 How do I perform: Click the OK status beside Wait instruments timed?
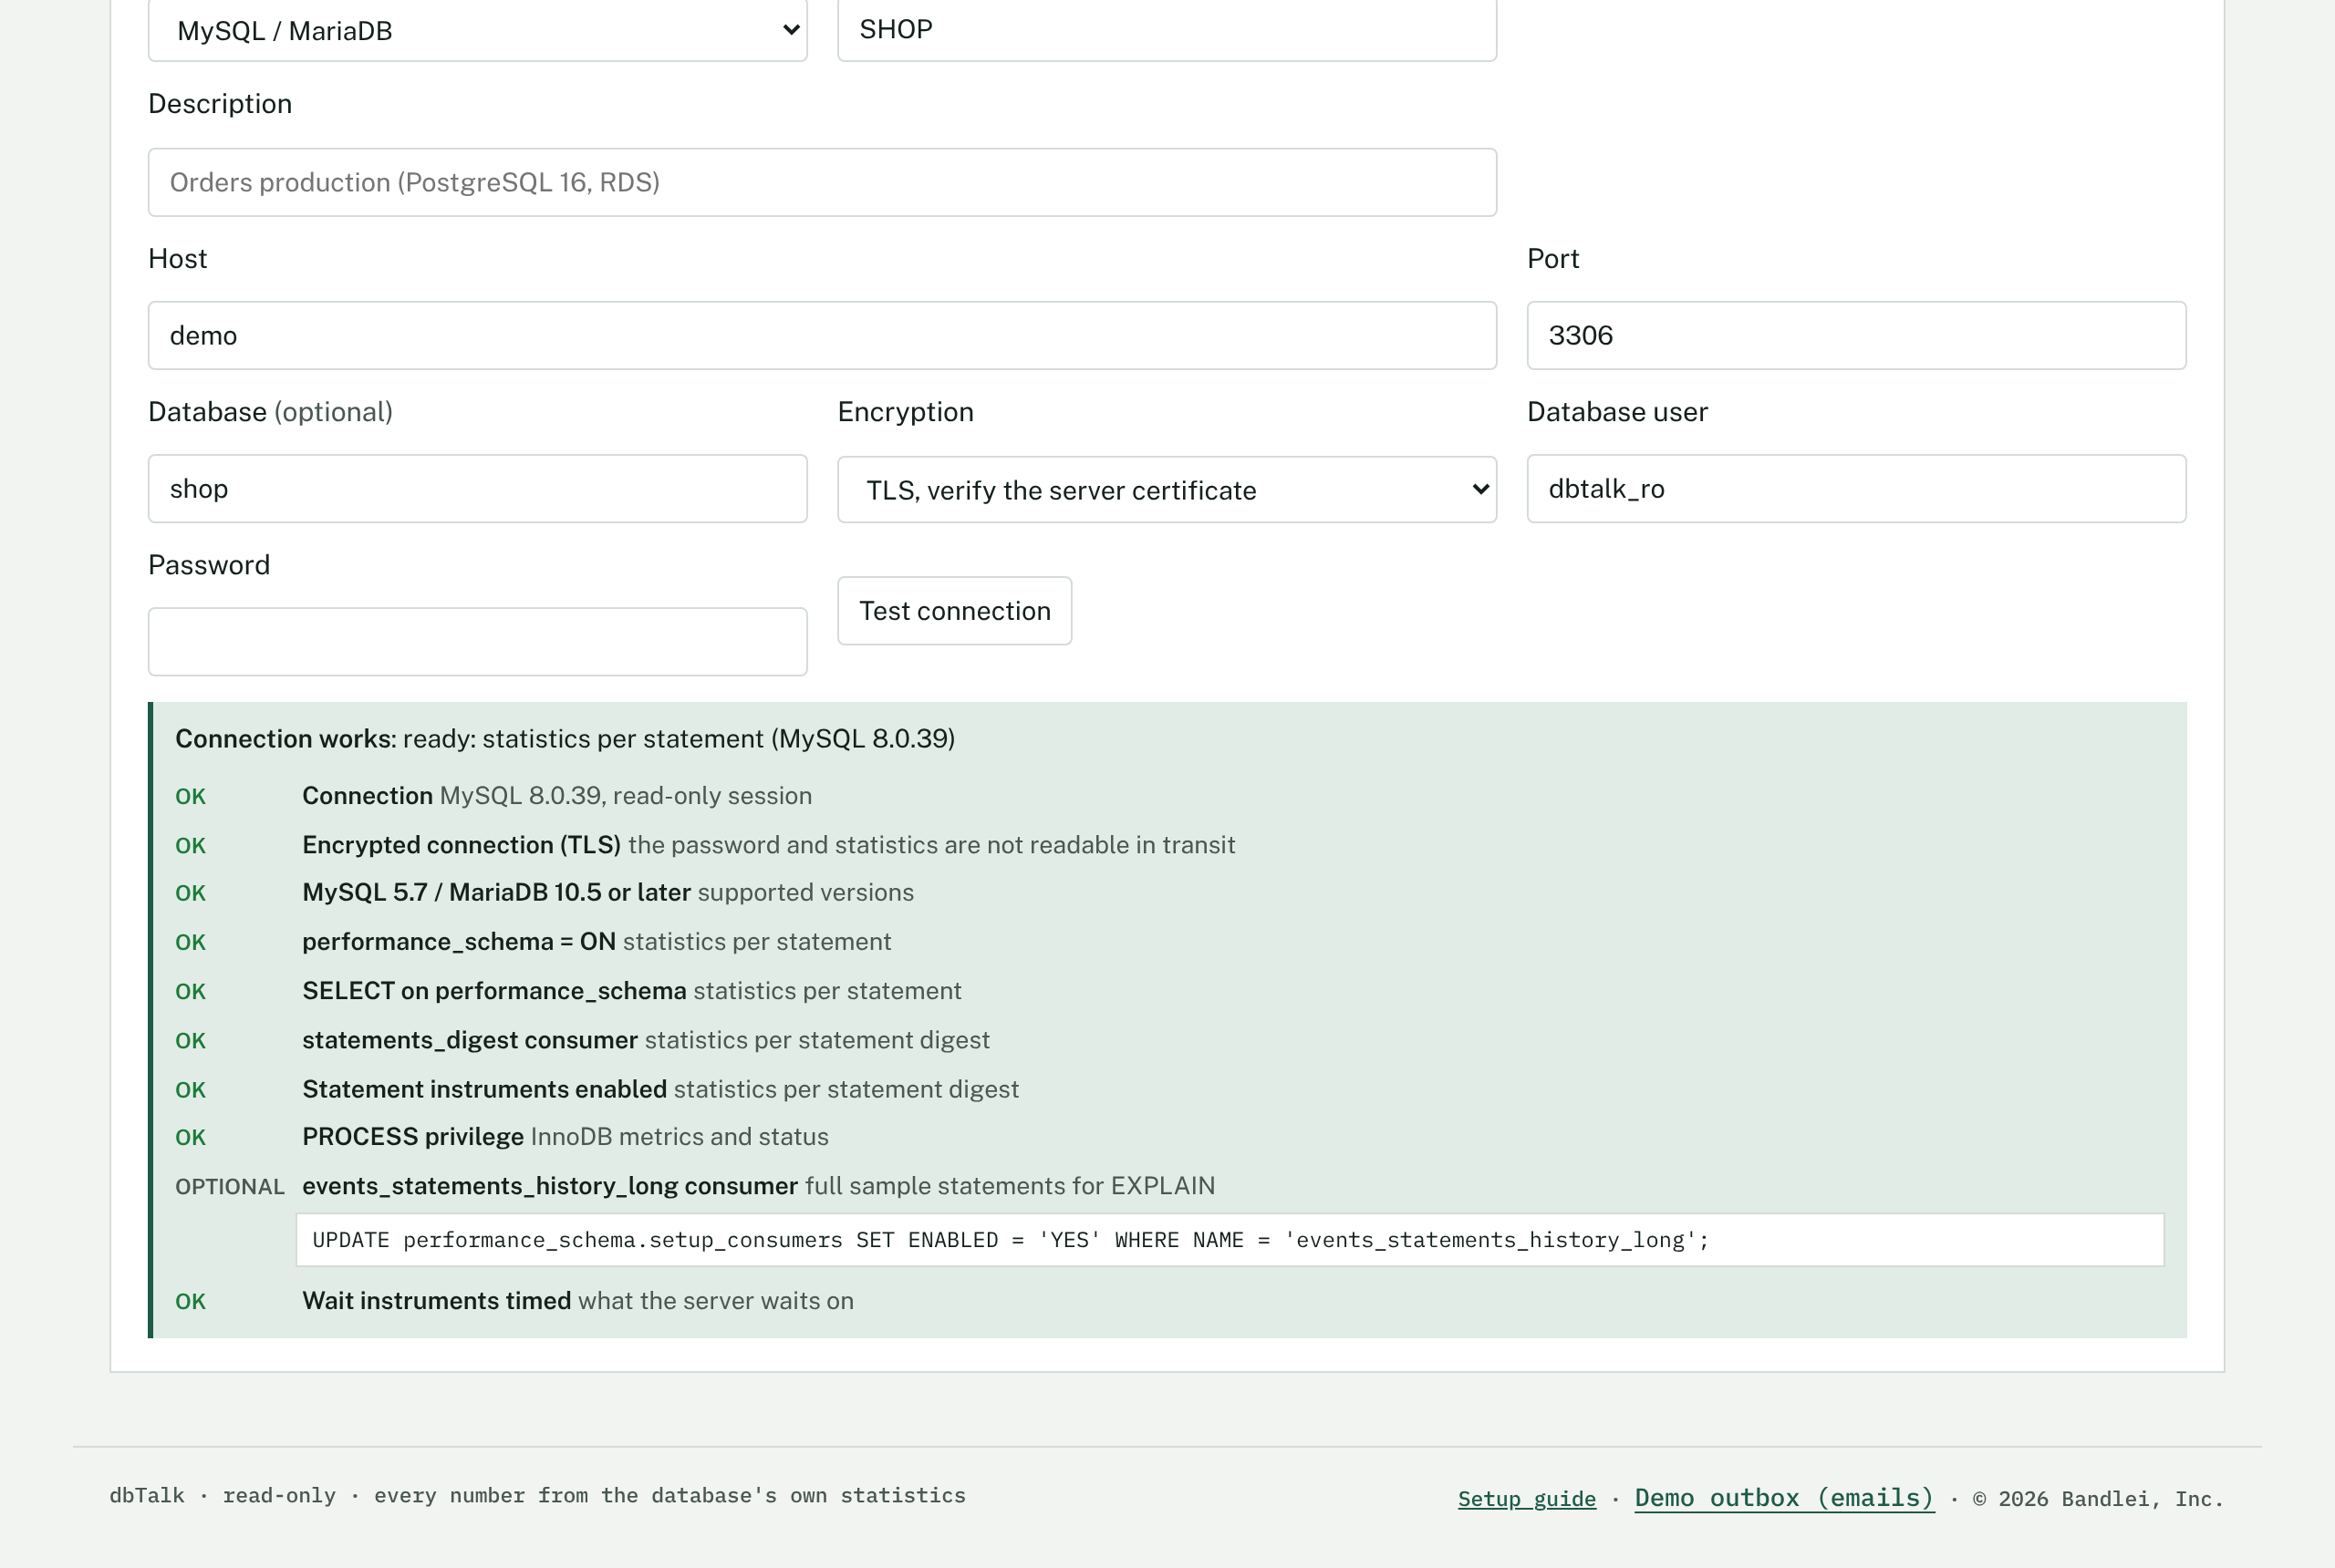pyautogui.click(x=190, y=1302)
